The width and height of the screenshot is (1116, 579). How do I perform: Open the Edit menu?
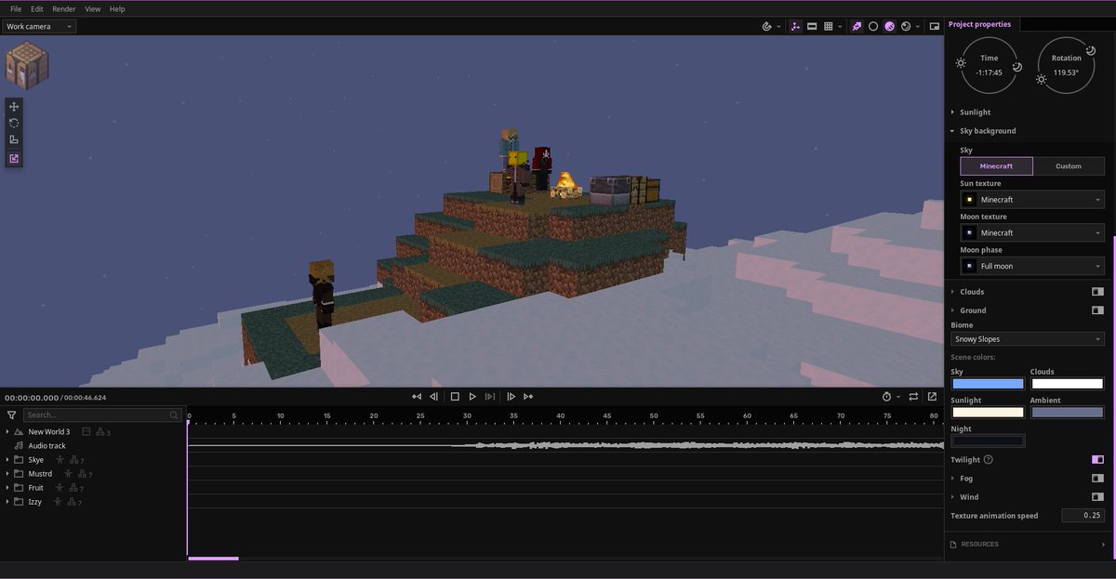pyautogui.click(x=37, y=8)
